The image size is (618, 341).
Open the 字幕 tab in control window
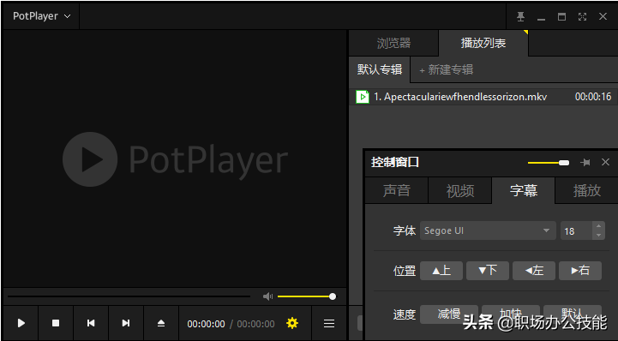tap(524, 190)
